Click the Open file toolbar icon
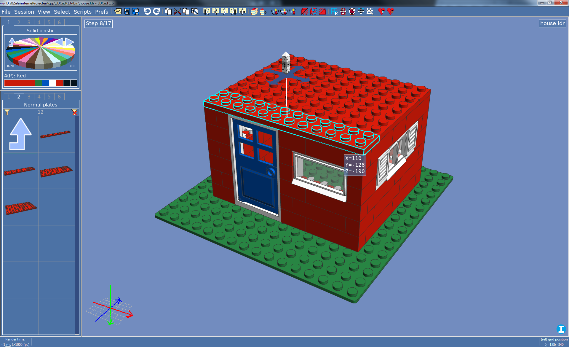Viewport: 569px width, 347px height. click(118, 12)
